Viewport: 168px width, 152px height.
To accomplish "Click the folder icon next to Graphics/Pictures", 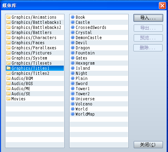I will (8, 53).
